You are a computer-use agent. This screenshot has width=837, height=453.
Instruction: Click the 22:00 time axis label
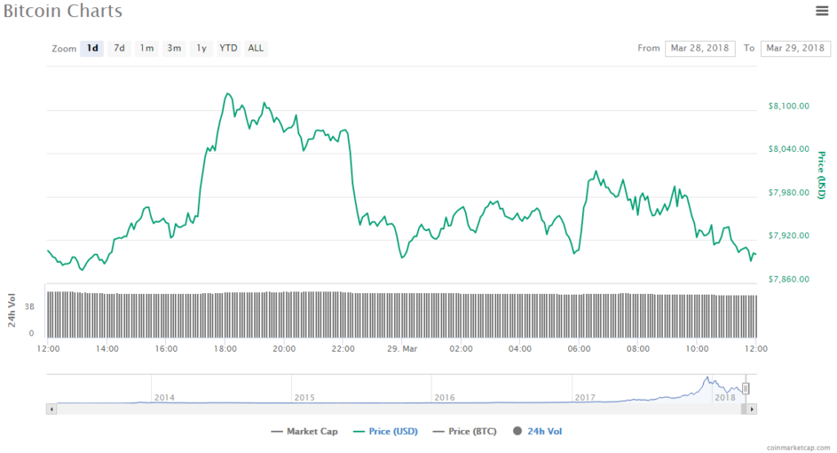[343, 349]
